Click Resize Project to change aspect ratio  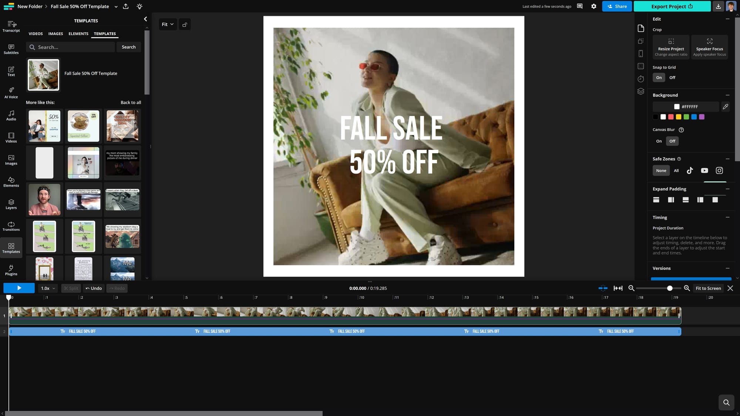[x=670, y=47]
